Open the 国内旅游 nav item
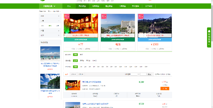 point(82,6)
